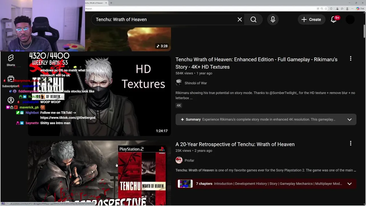Image resolution: width=366 pixels, height=206 pixels.
Task: Add page to favorites with star icon
Action: 326,9
